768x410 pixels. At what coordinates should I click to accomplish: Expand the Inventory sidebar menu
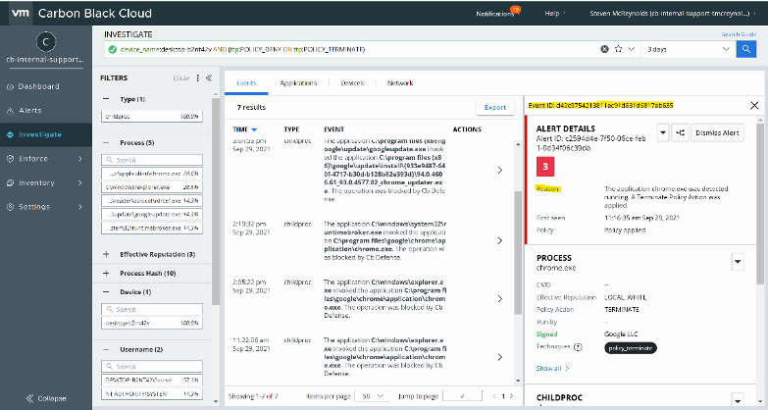(45, 182)
